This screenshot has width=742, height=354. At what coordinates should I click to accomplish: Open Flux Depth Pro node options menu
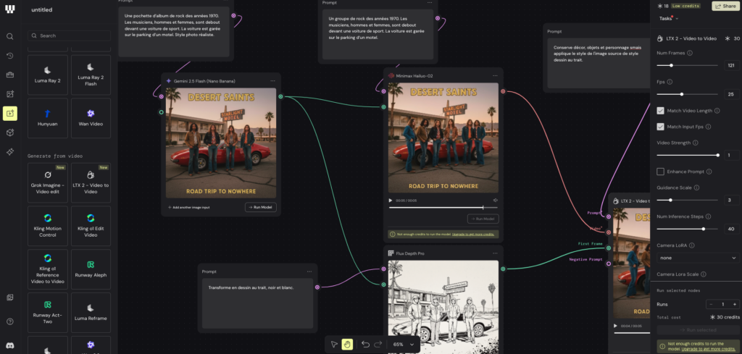click(x=495, y=253)
